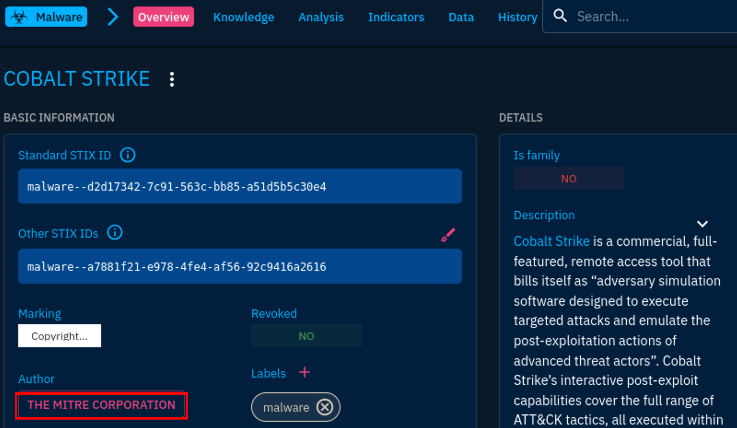Go to the Data tab
This screenshot has width=737, height=428.
pyautogui.click(x=461, y=17)
